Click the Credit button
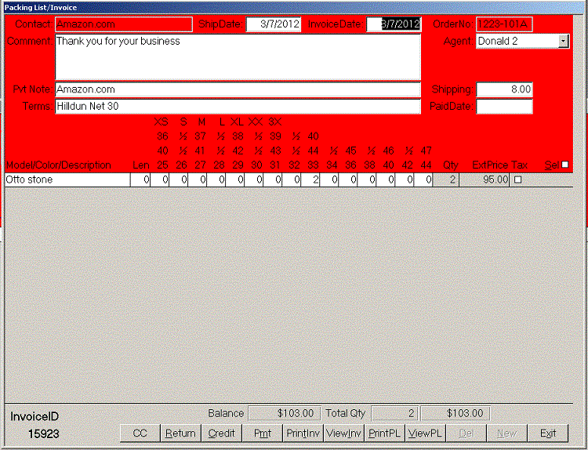This screenshot has width=588, height=450. (221, 433)
